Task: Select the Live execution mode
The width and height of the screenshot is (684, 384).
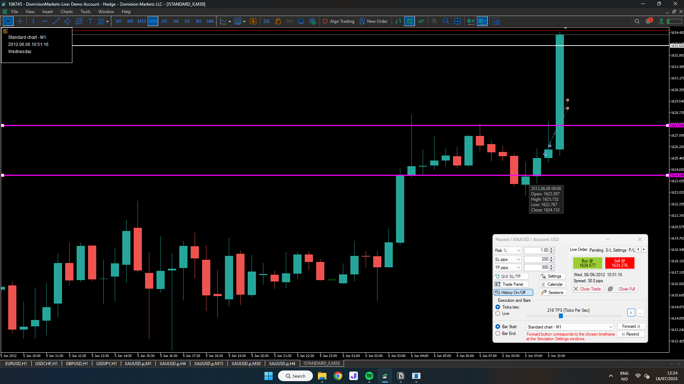Action: [x=498, y=314]
